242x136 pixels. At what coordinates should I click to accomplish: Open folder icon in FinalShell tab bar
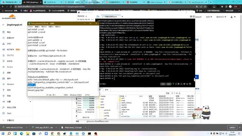pyautogui.click(x=98, y=17)
